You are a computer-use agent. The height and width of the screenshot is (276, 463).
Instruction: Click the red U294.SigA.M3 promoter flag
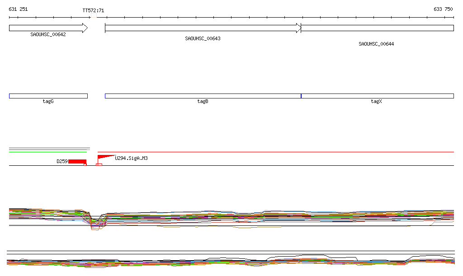[104, 157]
